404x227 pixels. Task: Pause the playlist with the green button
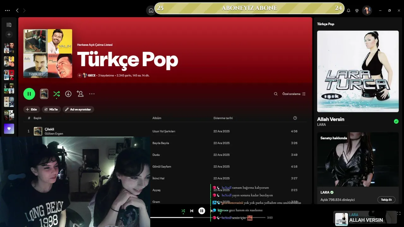click(29, 94)
